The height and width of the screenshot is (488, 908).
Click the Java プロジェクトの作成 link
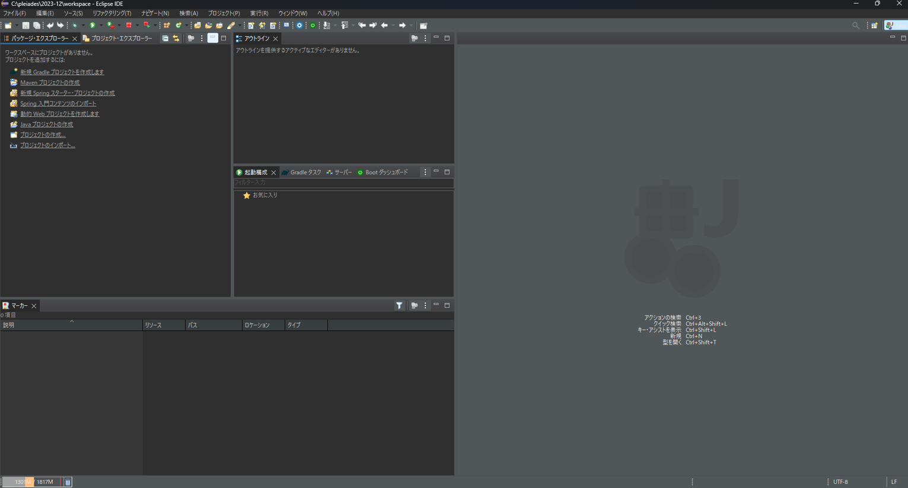pos(46,125)
